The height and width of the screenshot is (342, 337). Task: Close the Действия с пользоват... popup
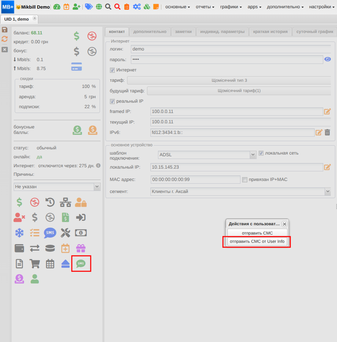point(284,224)
